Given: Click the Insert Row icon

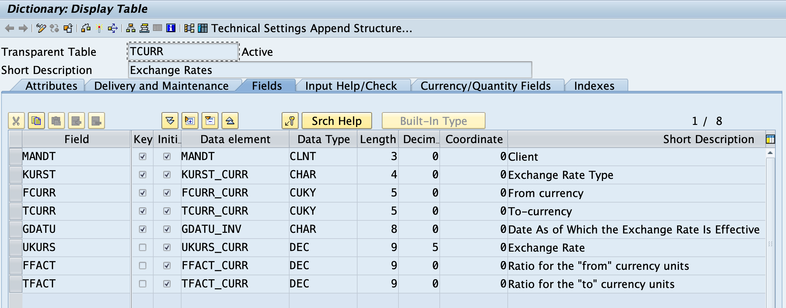Looking at the screenshot, I should coord(76,121).
